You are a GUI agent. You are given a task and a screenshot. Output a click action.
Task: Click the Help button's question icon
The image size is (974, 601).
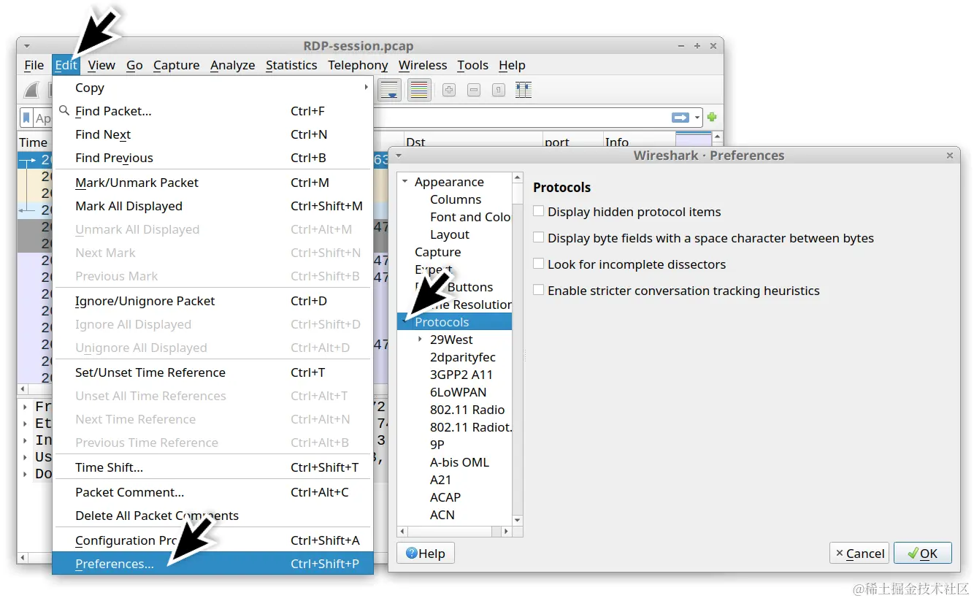pos(411,554)
